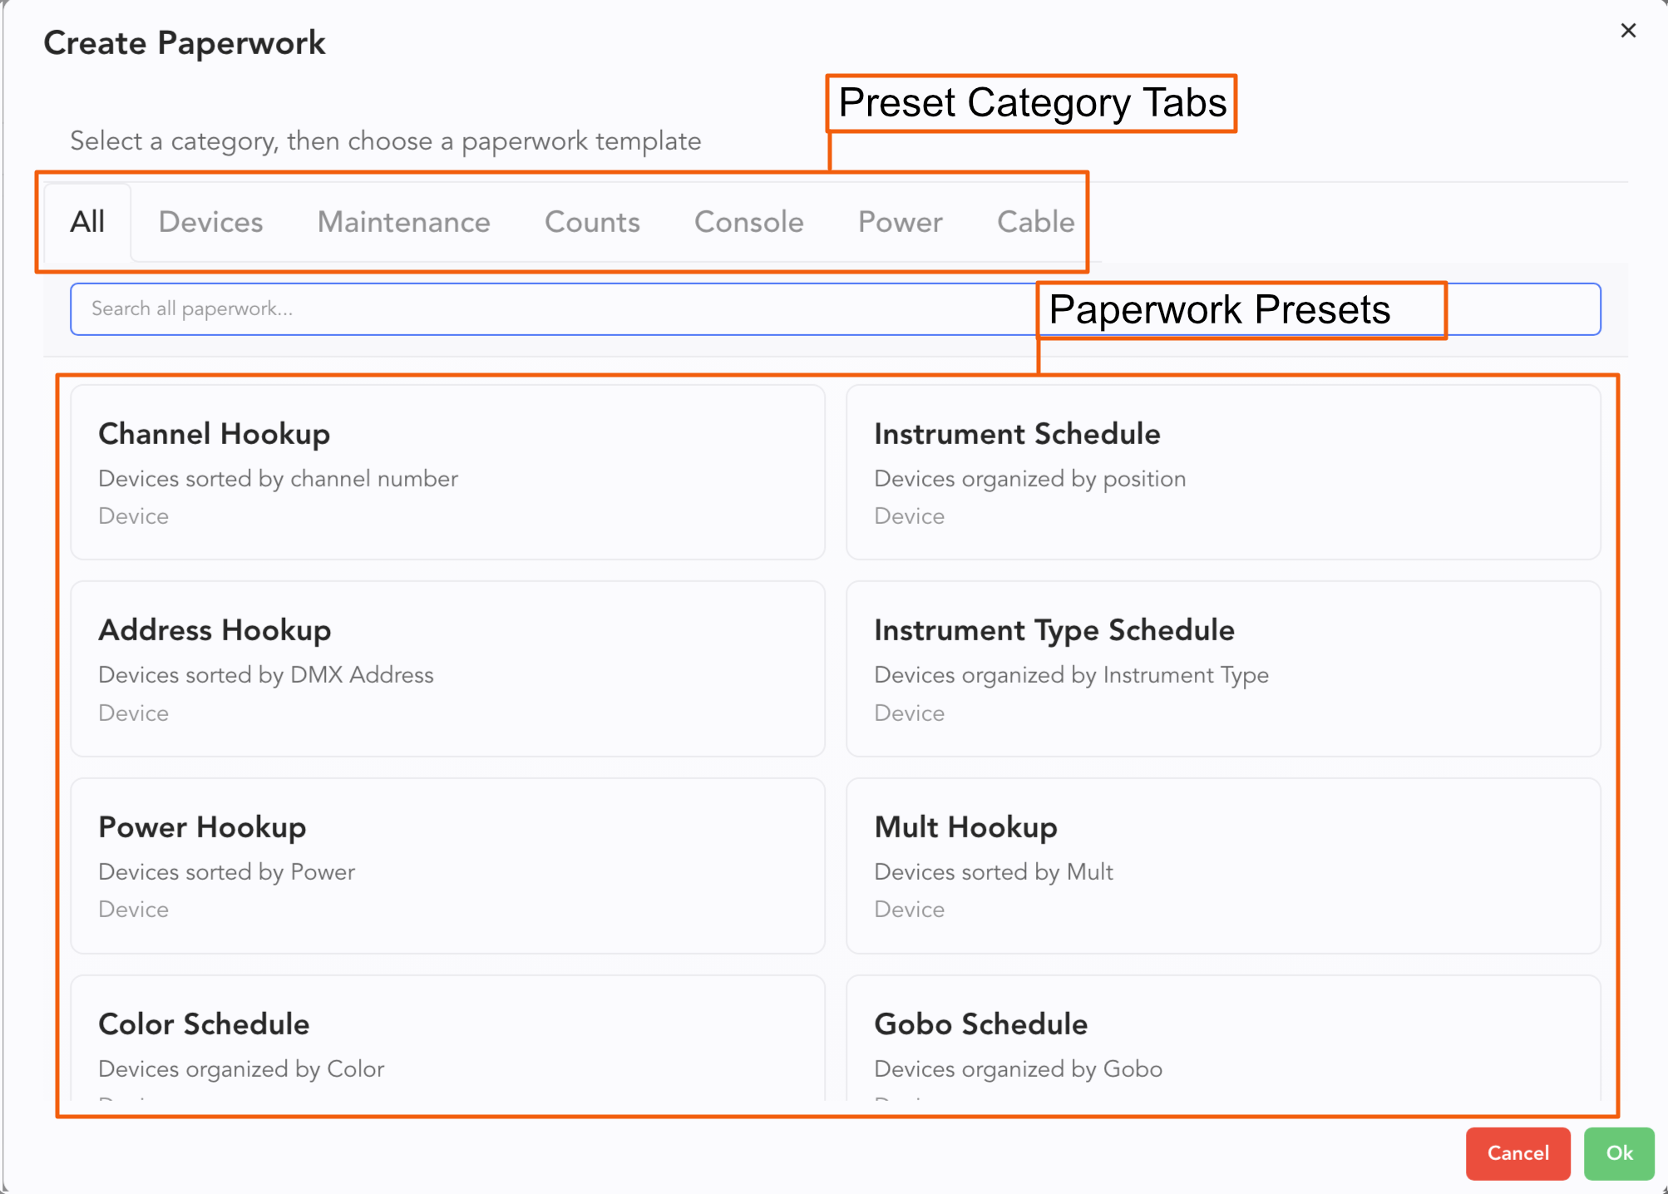Choose the Color Schedule preset
Viewport: 1668px width, 1194px height.
(x=447, y=1044)
